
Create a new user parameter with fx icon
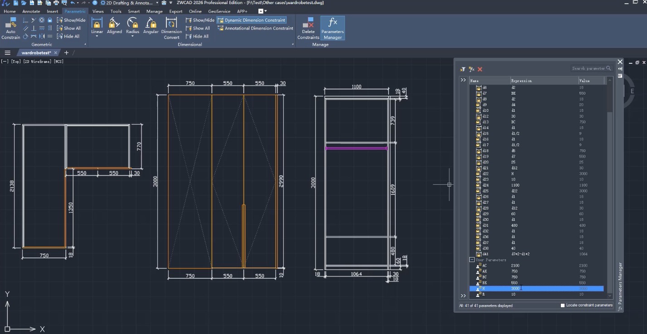[x=472, y=69]
